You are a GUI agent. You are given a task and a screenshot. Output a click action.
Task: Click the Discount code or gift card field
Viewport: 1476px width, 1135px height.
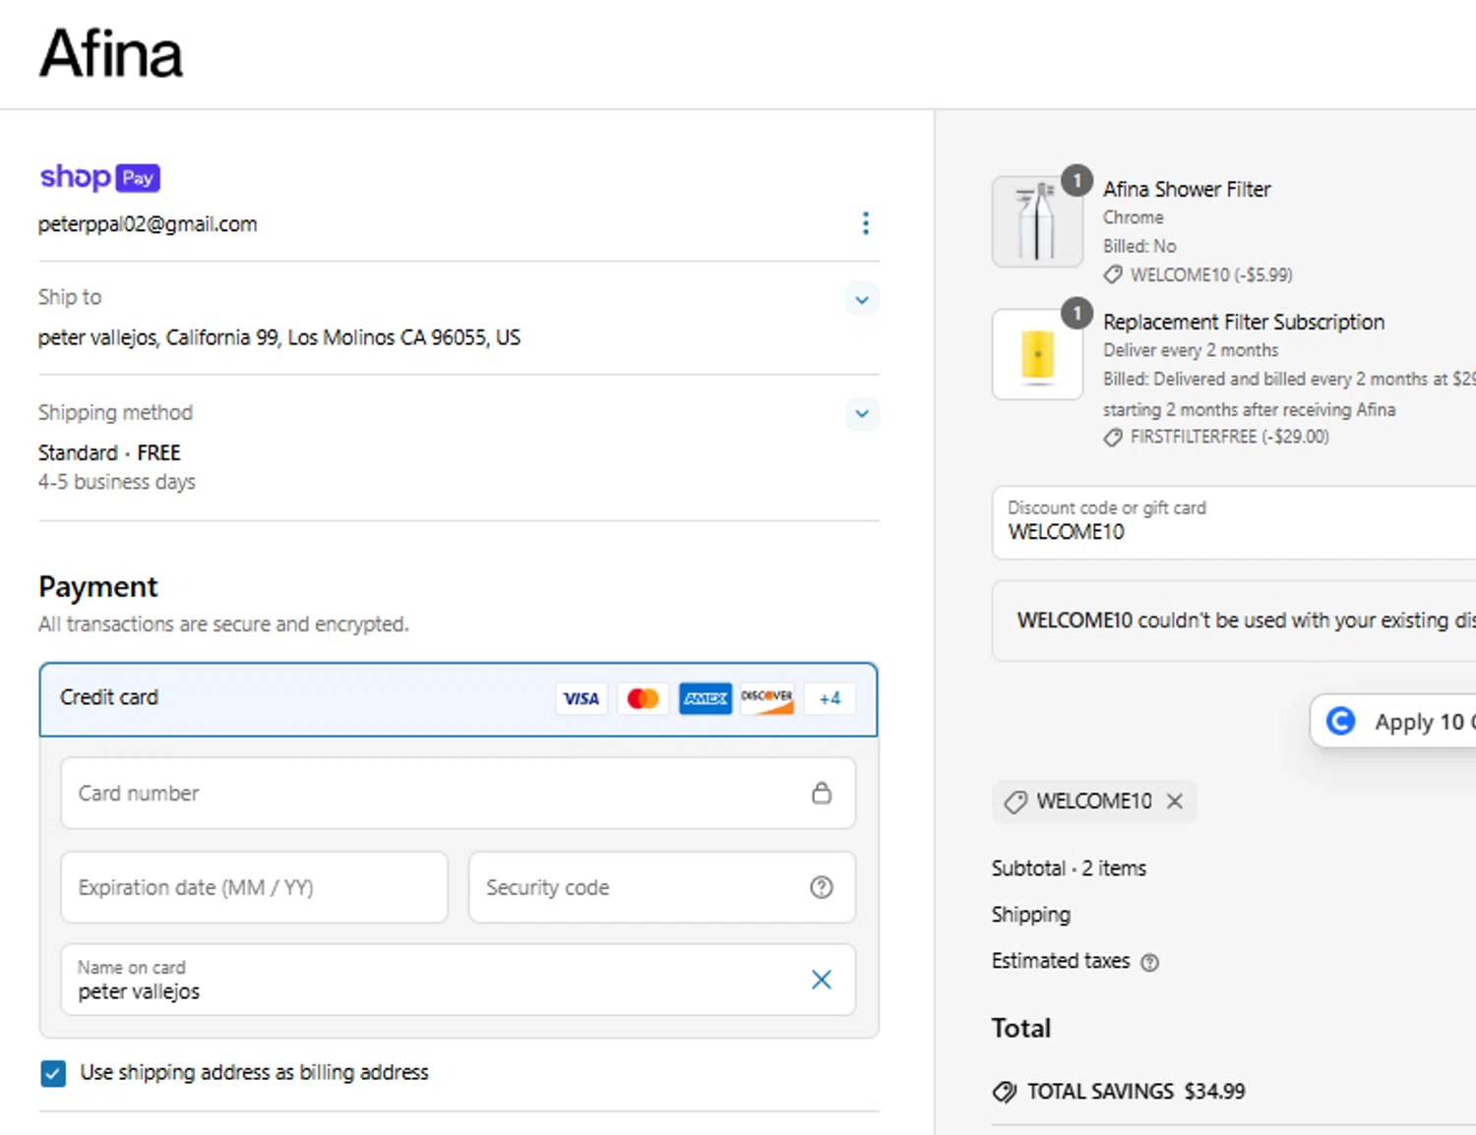[1234, 522]
